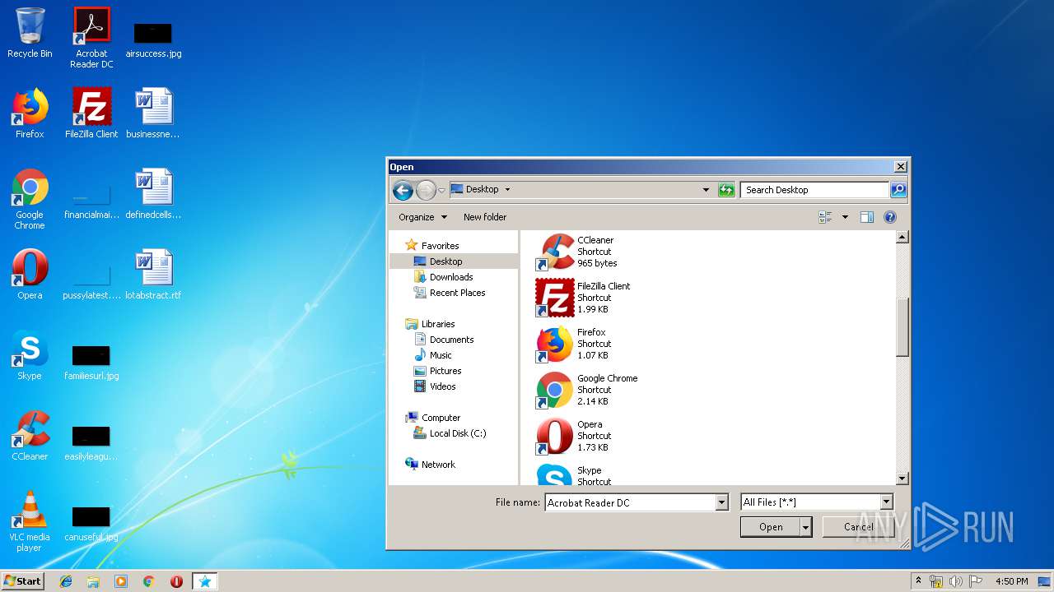Select the Skype desktop shortcut
Viewport: 1054px width, 592px height.
coord(30,355)
